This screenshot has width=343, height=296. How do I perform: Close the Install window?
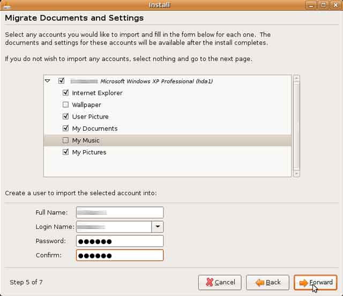tap(337, 5)
